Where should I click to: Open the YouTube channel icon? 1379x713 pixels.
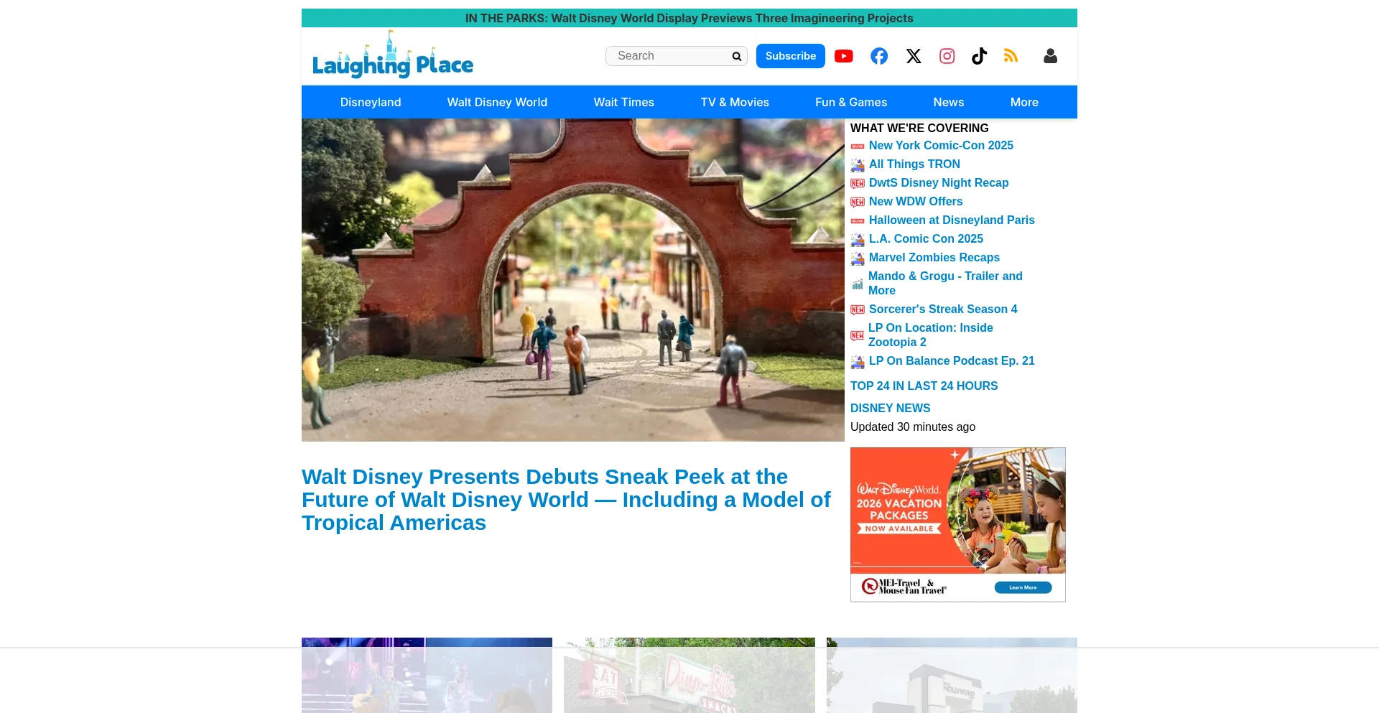click(x=844, y=56)
